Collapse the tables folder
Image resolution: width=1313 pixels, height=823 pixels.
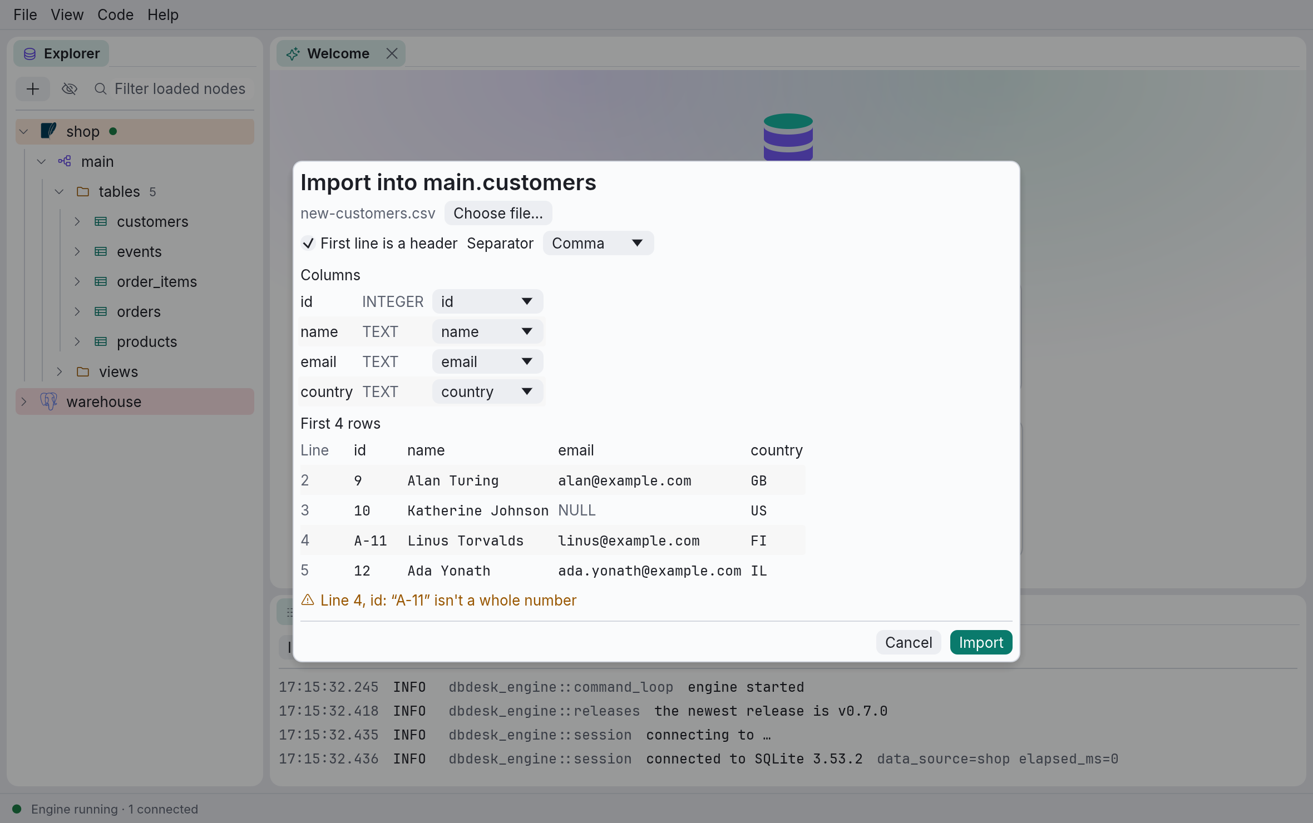click(x=59, y=191)
